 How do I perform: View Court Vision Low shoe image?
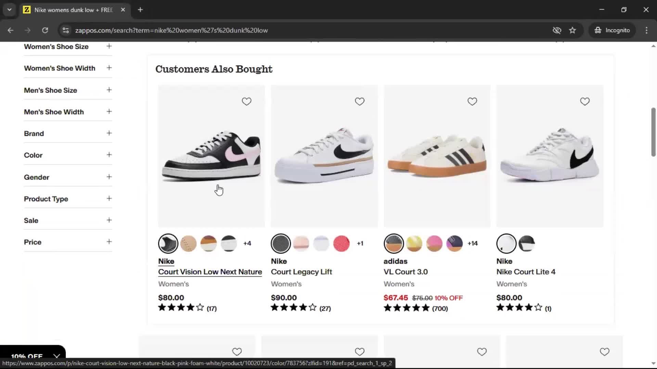click(211, 156)
